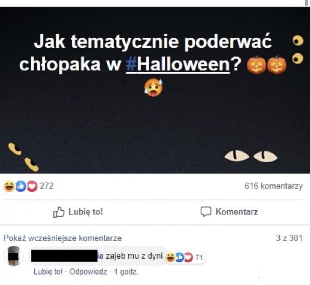Screen dimensions: 310x285
Task: Click Odpowiedz to reply to the comment
Action: coord(88,272)
